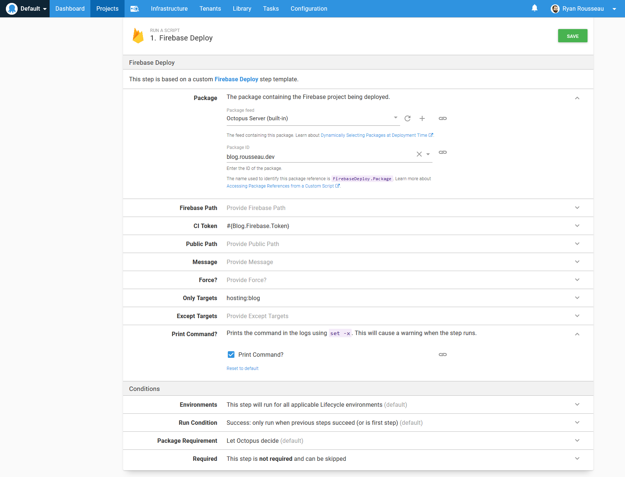Viewport: 625px width, 477px height.
Task: Refresh the package feed list
Action: click(x=407, y=118)
